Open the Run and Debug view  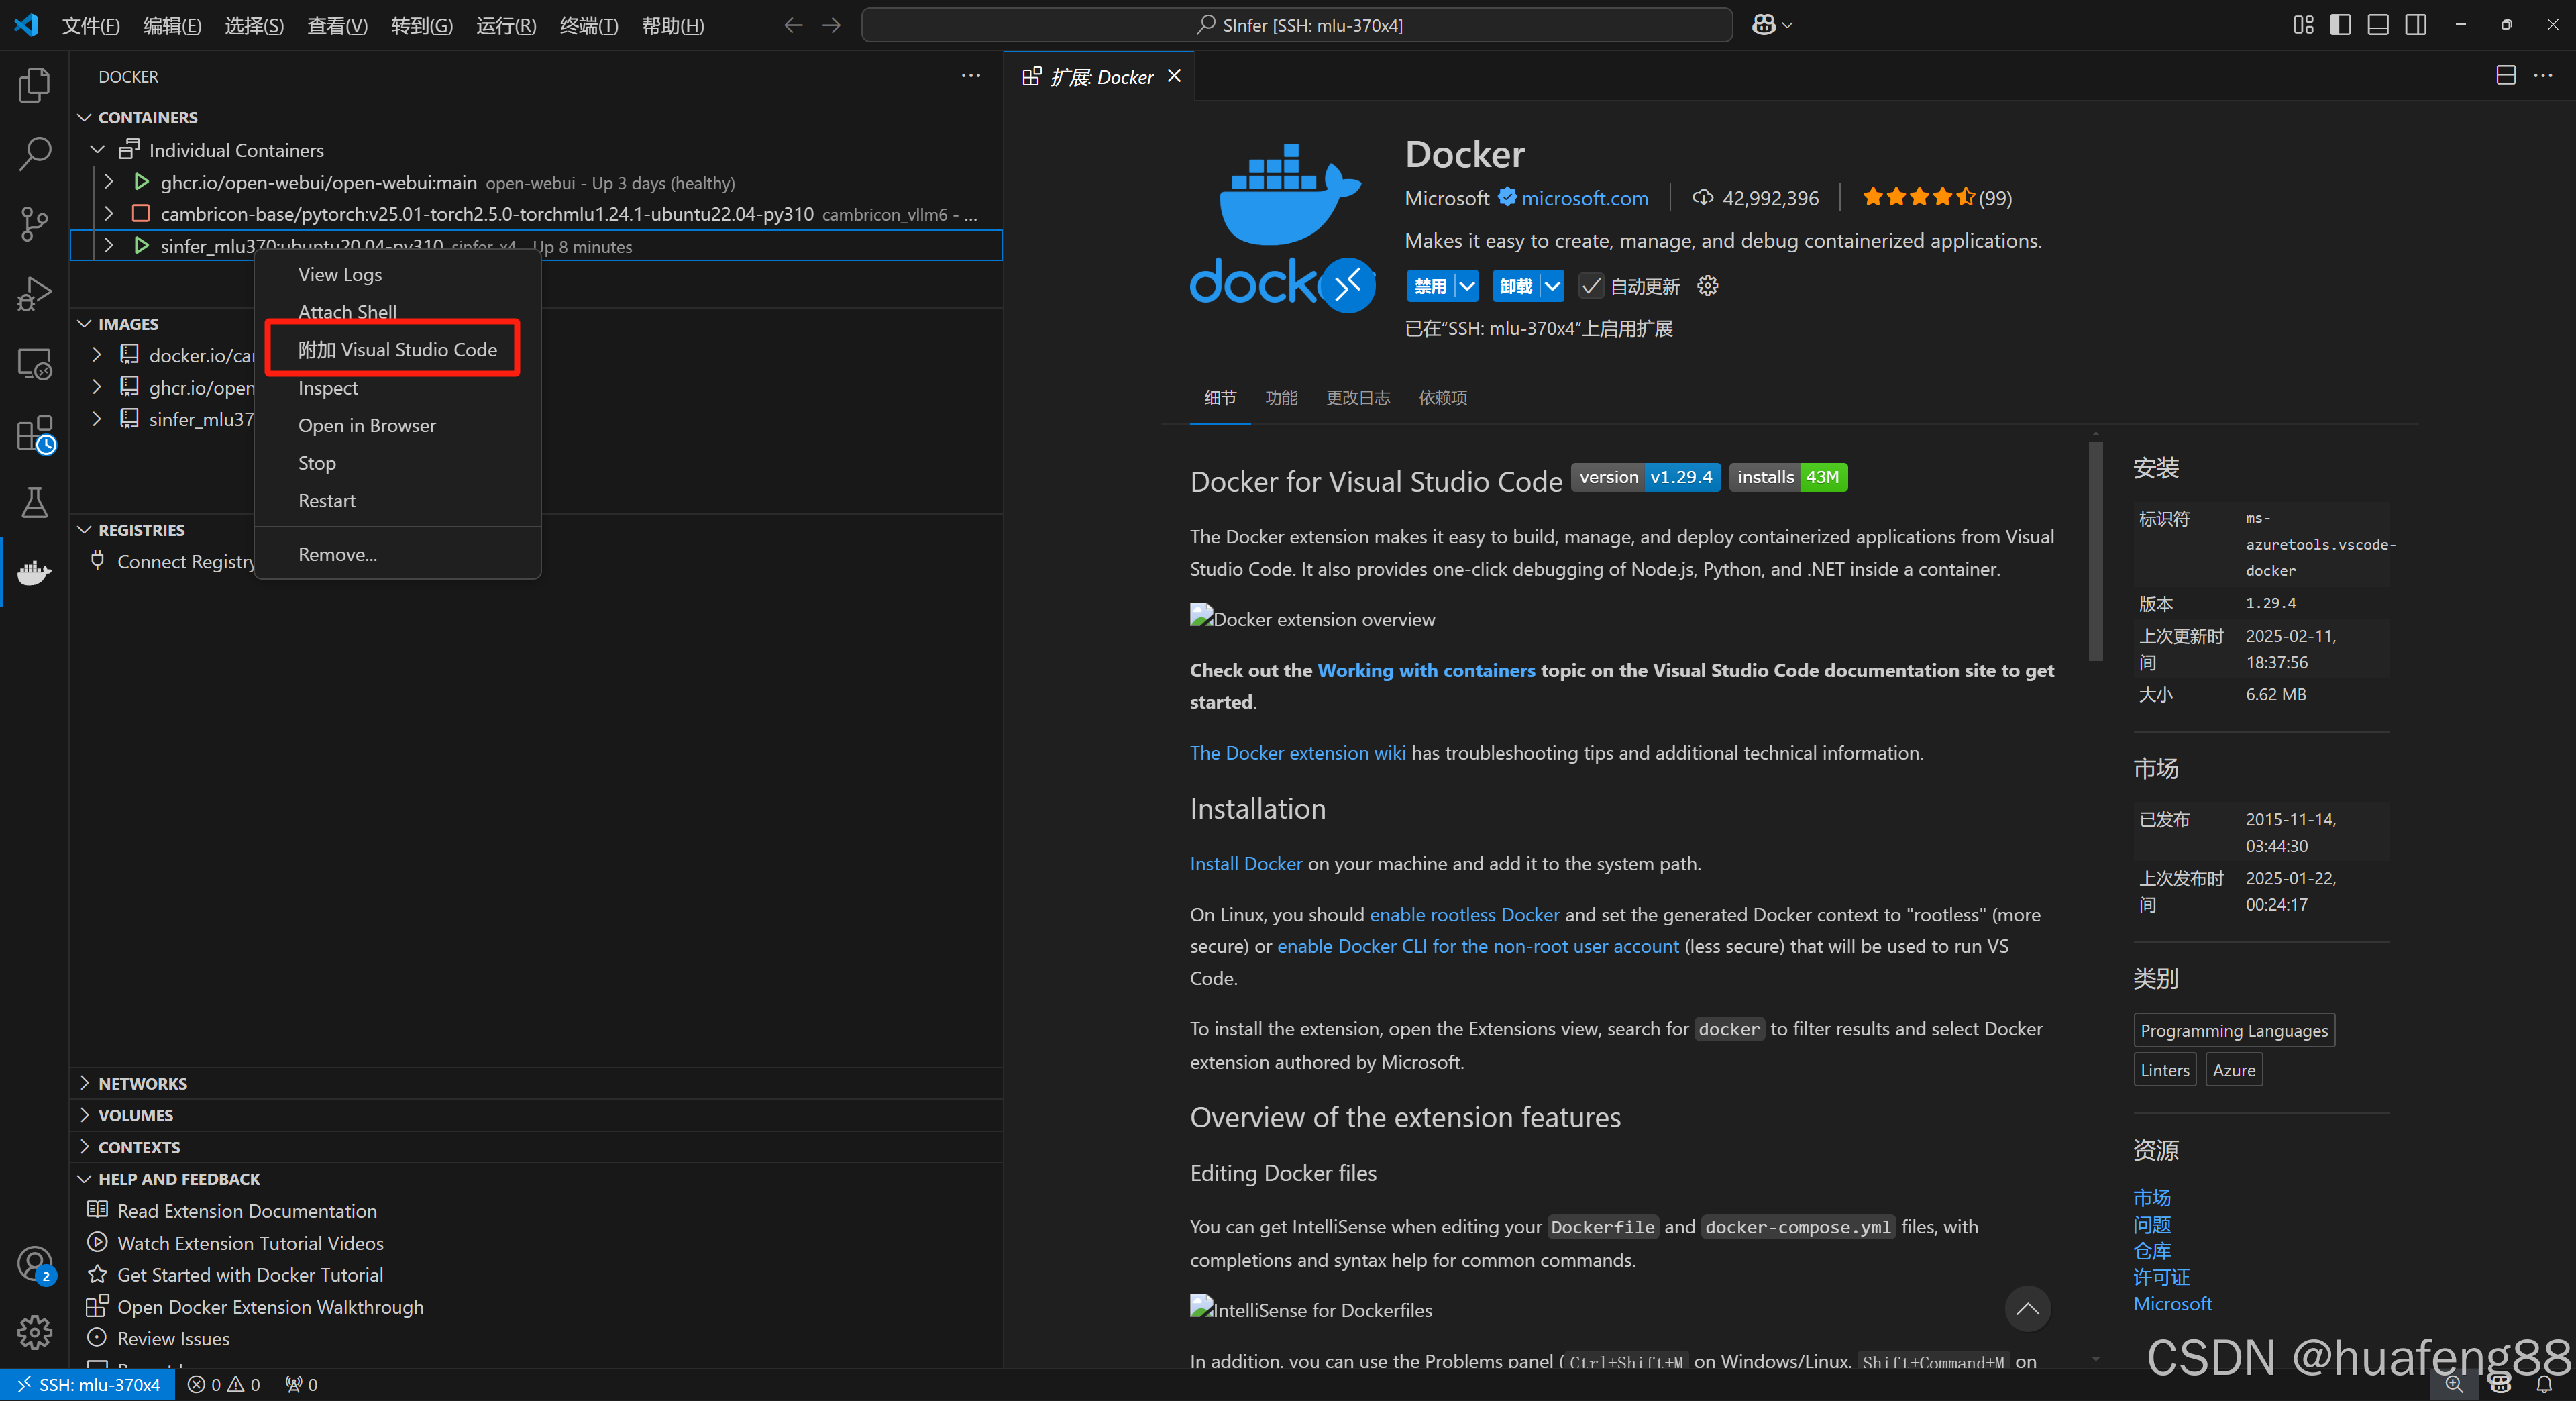(34, 293)
